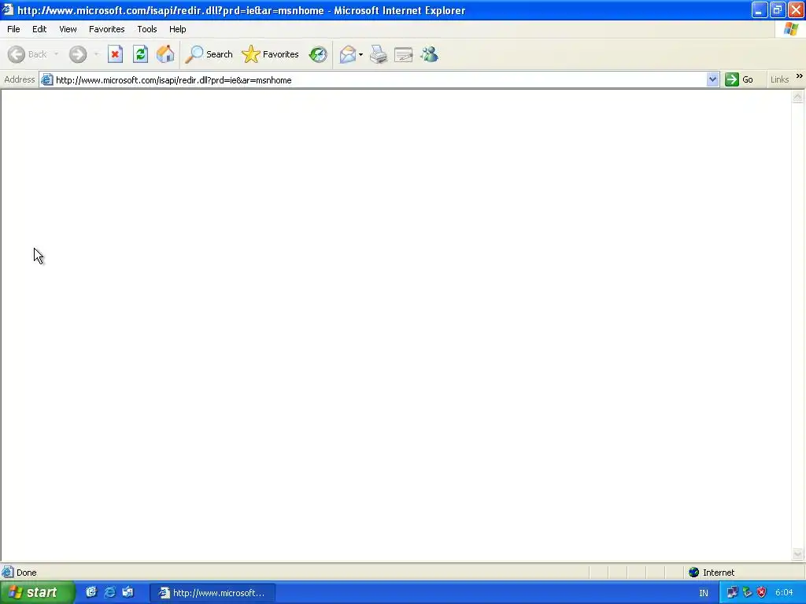This screenshot has height=604, width=806.
Task: Launch Internet Explorer from quick launch
Action: coord(109,592)
